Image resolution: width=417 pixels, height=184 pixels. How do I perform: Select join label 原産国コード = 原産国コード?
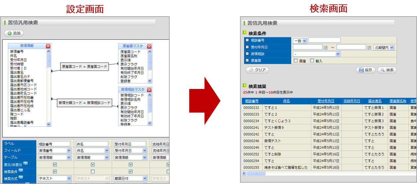tap(85, 67)
